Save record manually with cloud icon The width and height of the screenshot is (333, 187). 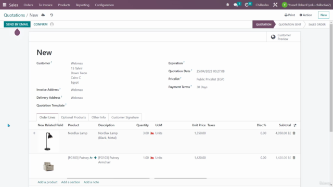pyautogui.click(x=43, y=15)
